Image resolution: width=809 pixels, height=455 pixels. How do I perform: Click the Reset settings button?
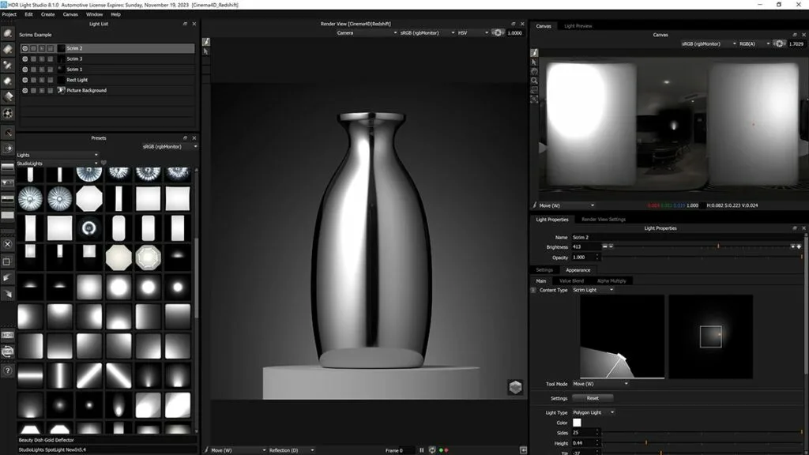coord(593,398)
